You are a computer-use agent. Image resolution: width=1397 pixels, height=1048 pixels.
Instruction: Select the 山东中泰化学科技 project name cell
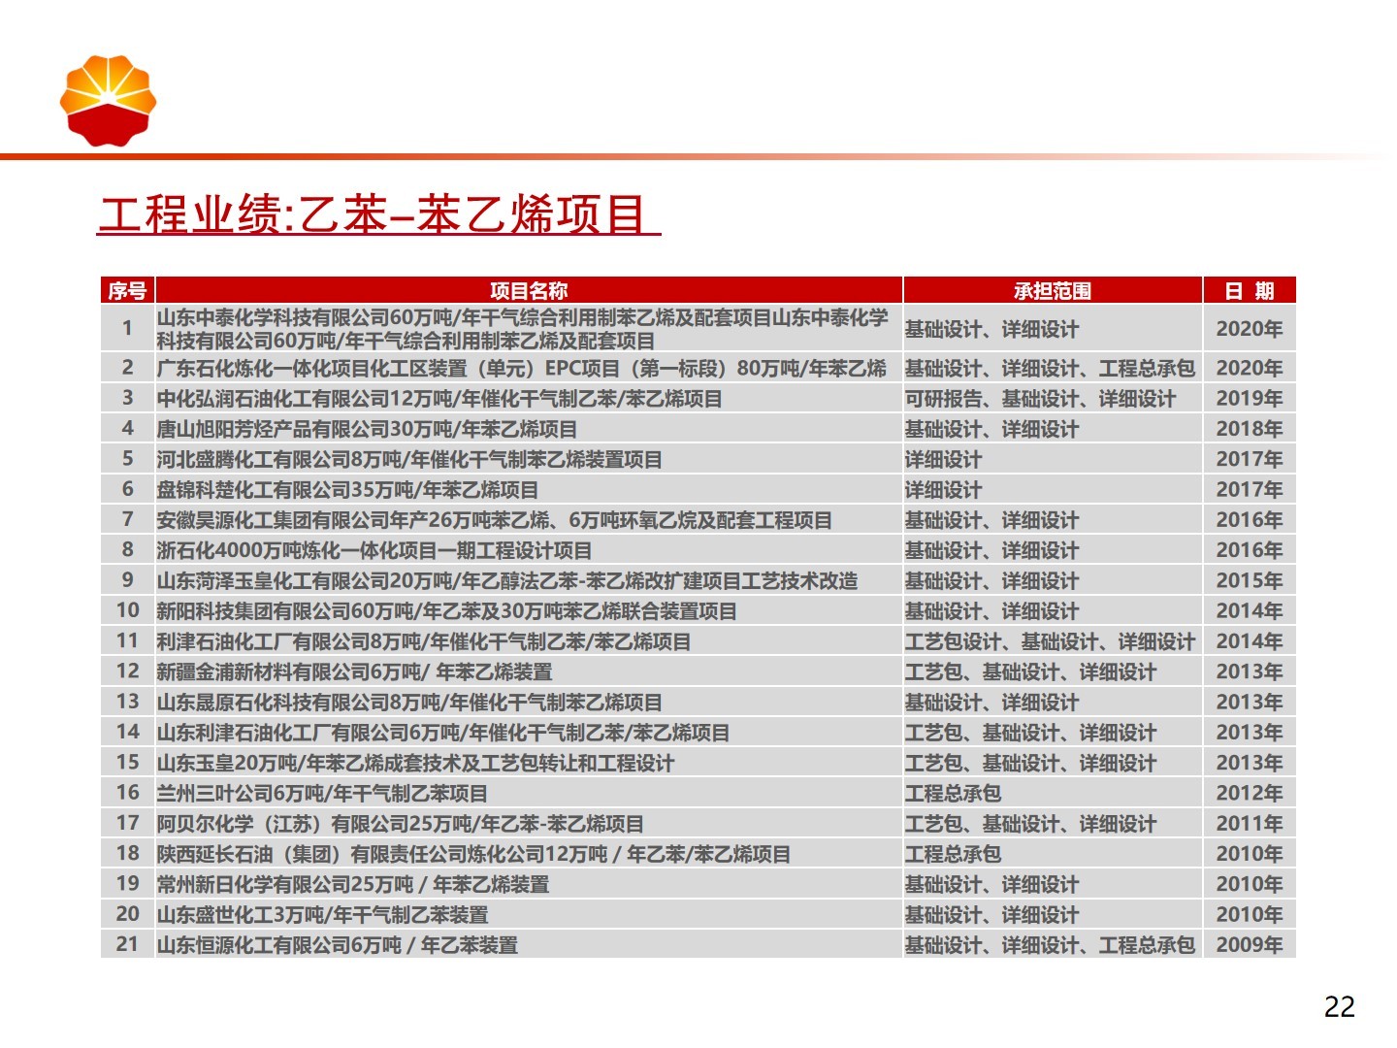tap(529, 329)
